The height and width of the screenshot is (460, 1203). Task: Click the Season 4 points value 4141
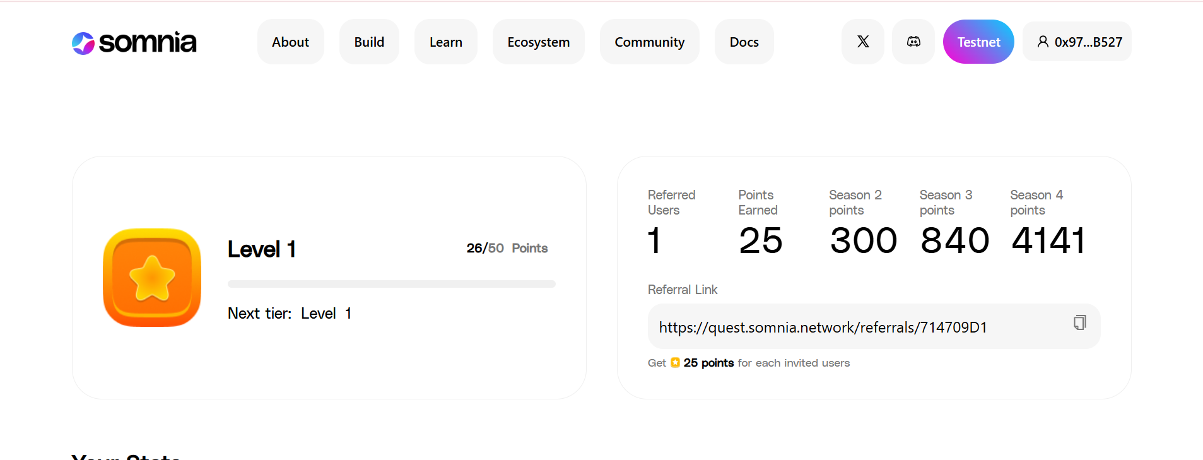coord(1048,240)
